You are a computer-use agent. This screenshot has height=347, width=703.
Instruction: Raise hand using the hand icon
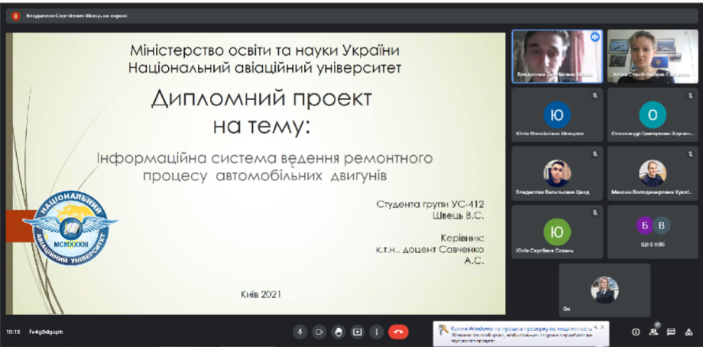[339, 332]
